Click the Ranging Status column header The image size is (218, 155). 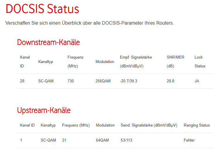tap(197, 125)
